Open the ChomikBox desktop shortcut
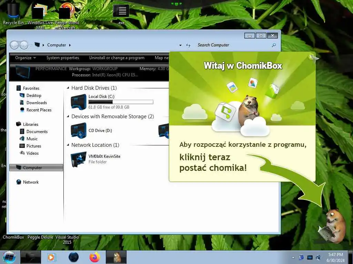The image size is (353, 264). click(13, 237)
